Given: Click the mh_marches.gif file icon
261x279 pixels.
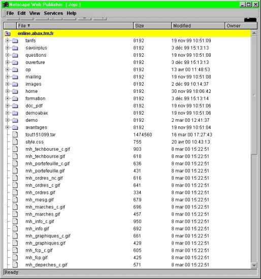Looking at the screenshot, I should pyautogui.click(x=15, y=214).
